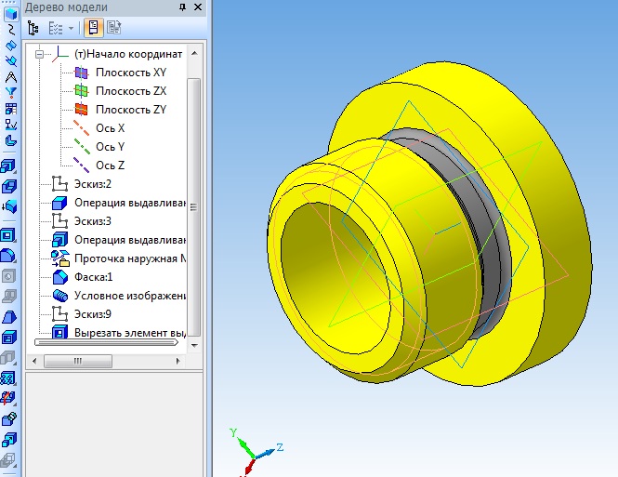Open the specification table tool
Image resolution: width=618 pixels, height=477 pixels.
coord(10,109)
